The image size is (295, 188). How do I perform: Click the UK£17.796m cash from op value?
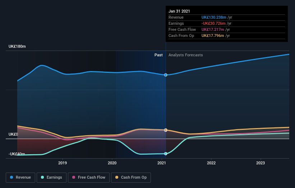(213, 36)
